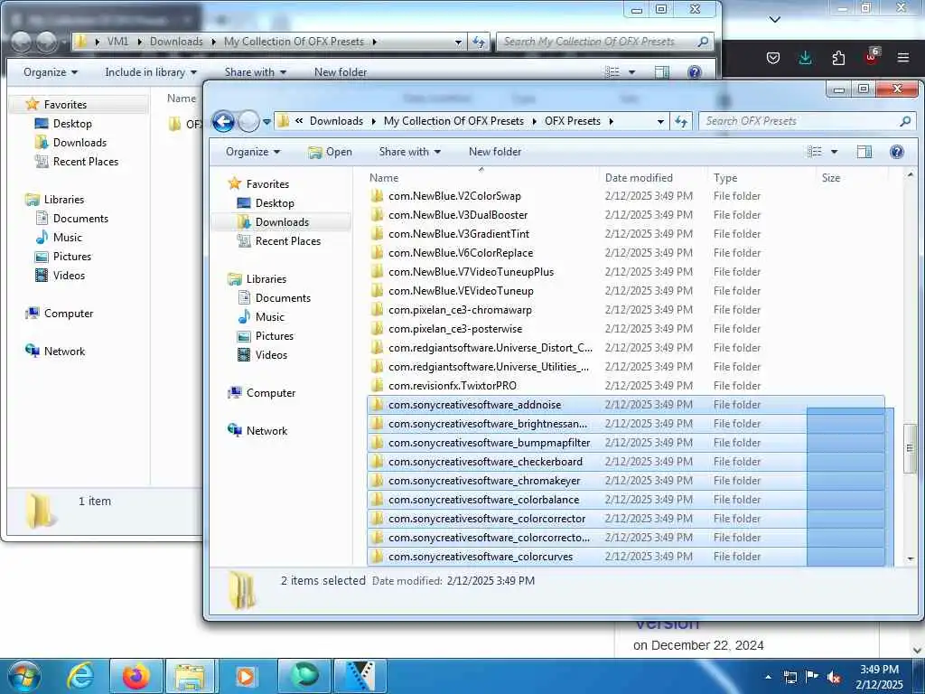The height and width of the screenshot is (694, 925).
Task: Select com.NewBlue.V6ColorReplace folder
Action: 460,253
